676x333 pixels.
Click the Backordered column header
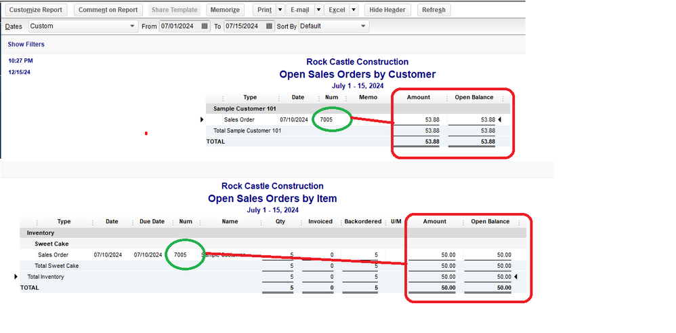pyautogui.click(x=363, y=222)
